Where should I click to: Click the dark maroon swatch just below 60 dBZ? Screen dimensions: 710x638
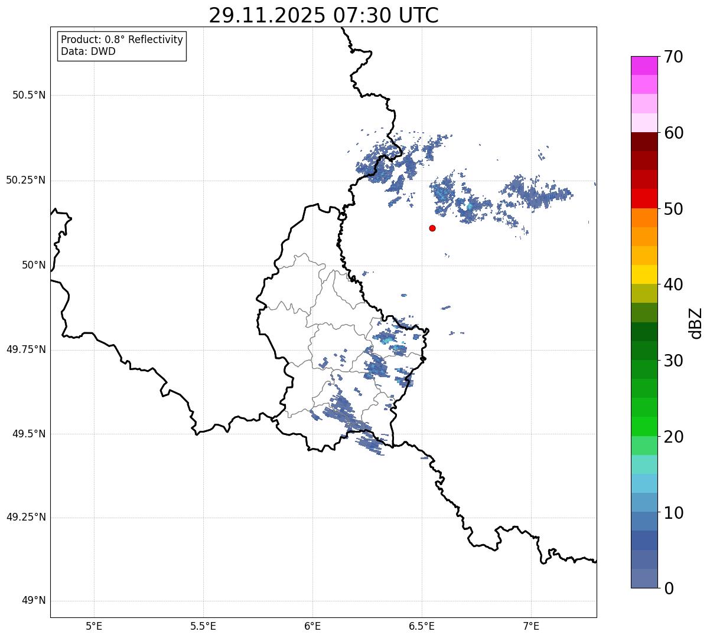(x=644, y=142)
